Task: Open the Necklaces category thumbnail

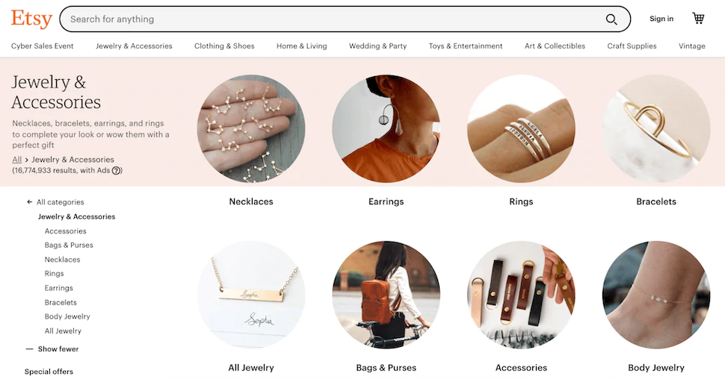Action: (x=251, y=129)
